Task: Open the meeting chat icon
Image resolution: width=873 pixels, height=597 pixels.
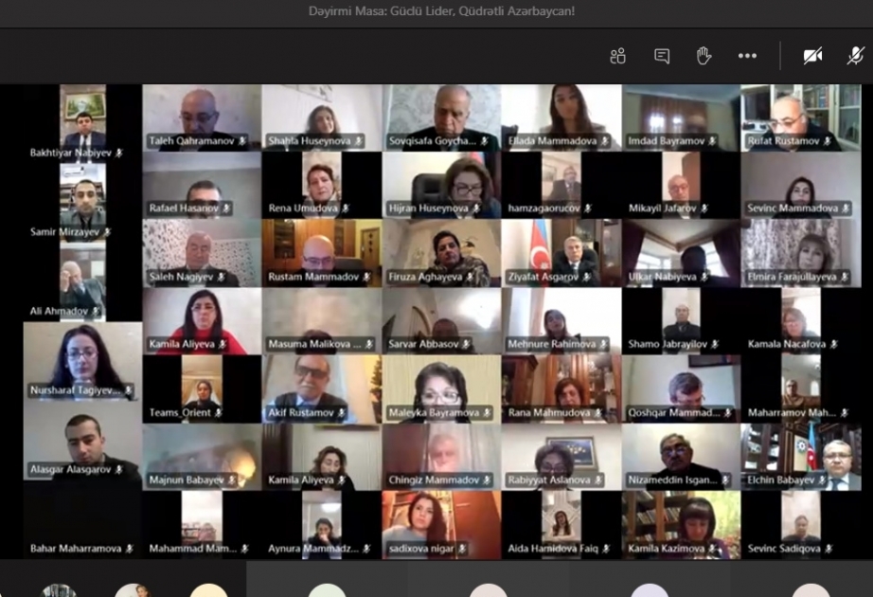Action: (662, 56)
